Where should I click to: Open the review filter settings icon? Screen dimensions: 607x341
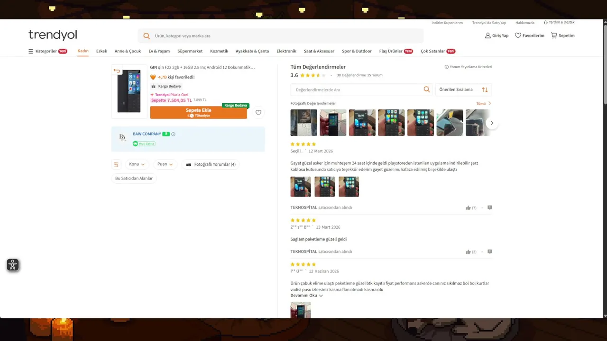pos(116,164)
